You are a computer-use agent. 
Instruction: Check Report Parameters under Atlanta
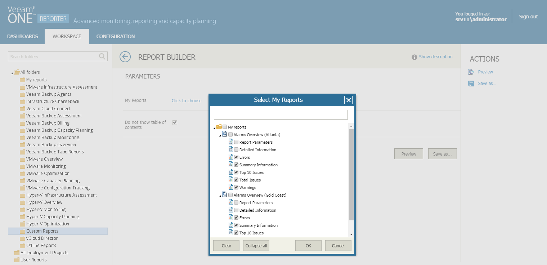236,142
